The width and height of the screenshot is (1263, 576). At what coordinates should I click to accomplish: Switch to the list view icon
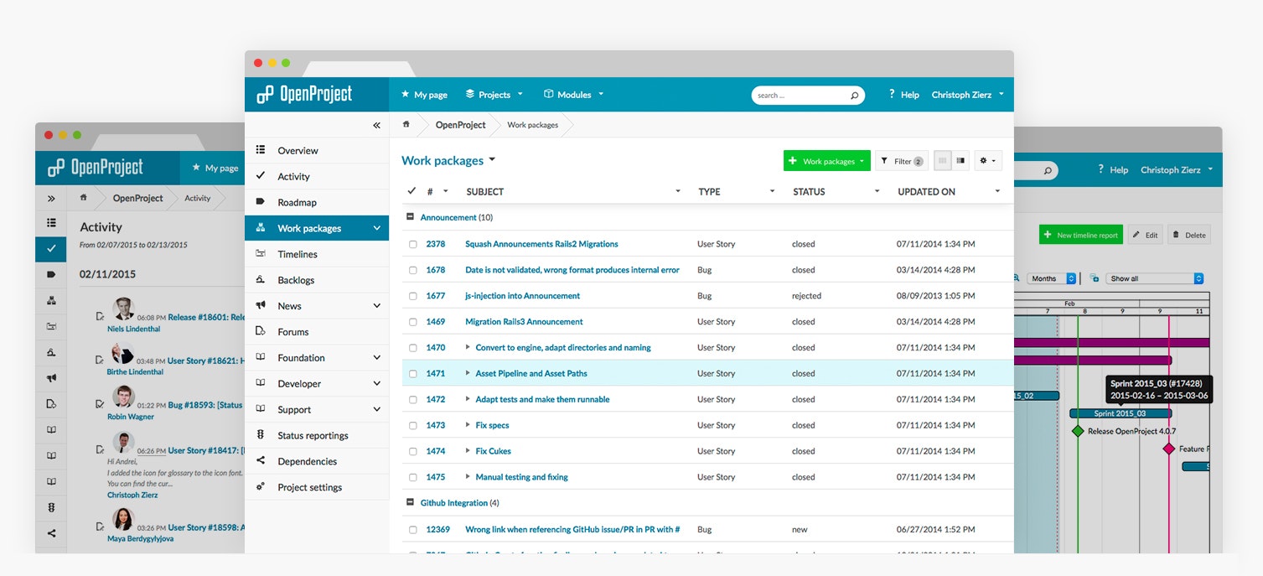click(943, 161)
